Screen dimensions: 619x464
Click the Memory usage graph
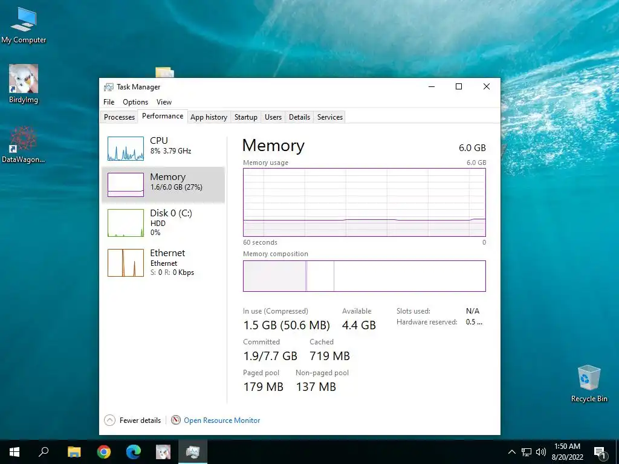[x=365, y=202]
